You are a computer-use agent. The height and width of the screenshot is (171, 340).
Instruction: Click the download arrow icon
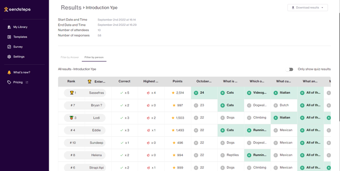pyautogui.click(x=293, y=8)
